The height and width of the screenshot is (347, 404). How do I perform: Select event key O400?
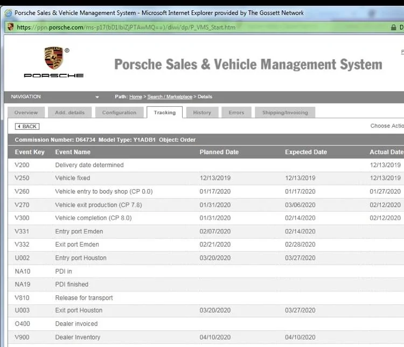[x=22, y=323]
